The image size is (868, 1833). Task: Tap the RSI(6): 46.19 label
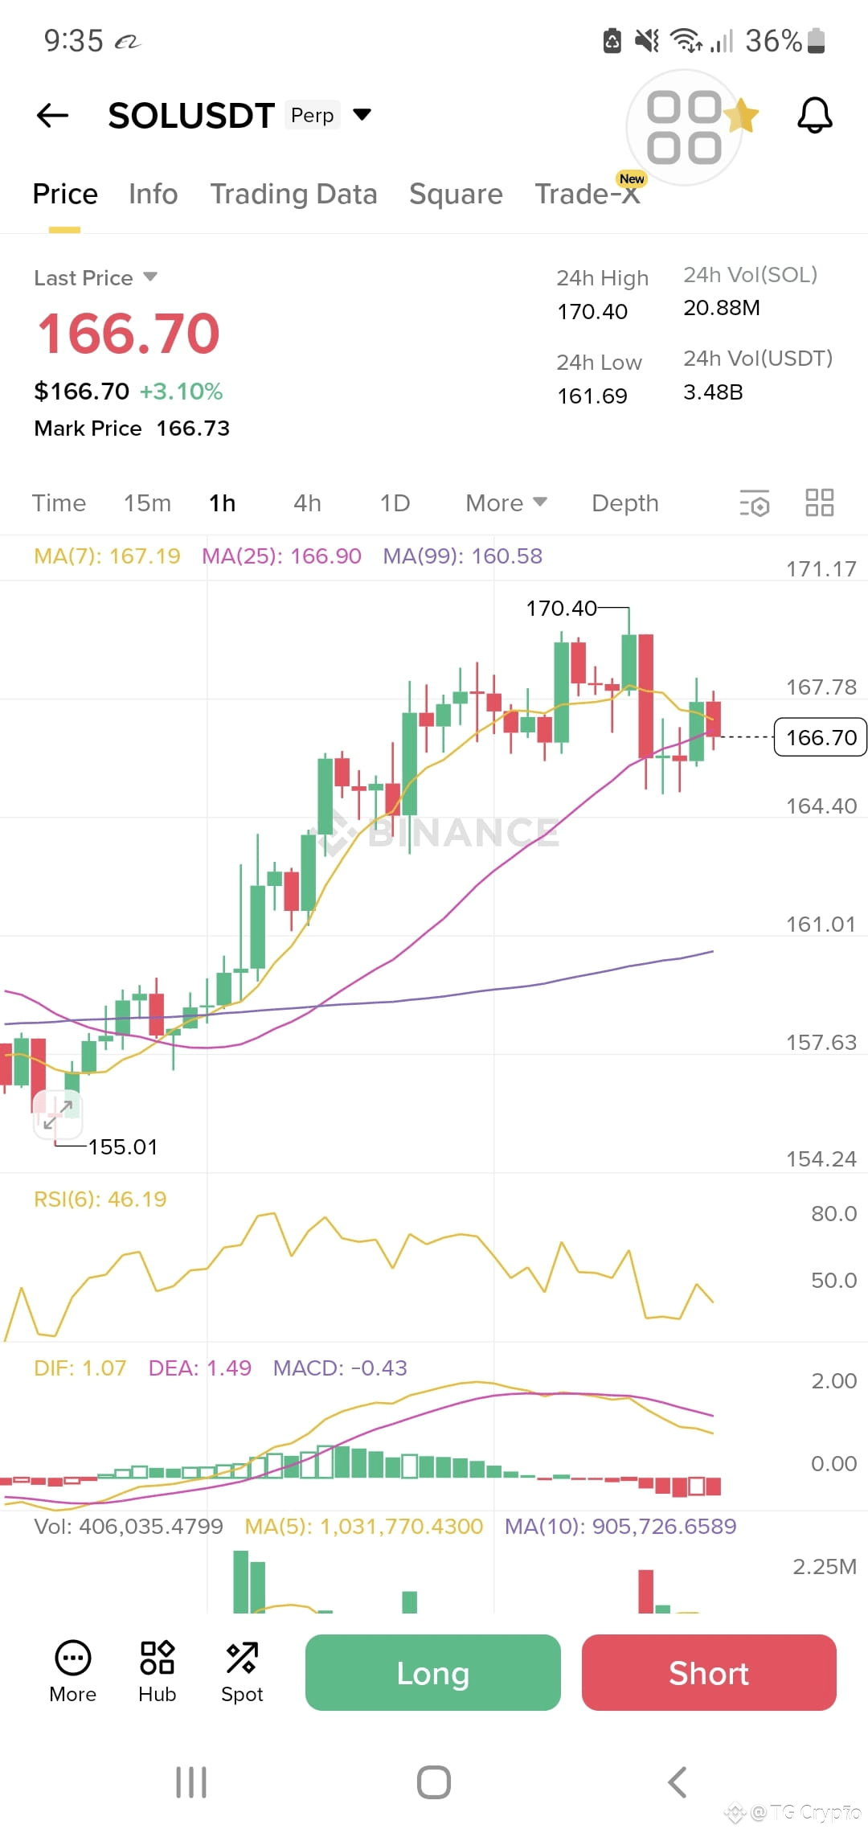(100, 1199)
